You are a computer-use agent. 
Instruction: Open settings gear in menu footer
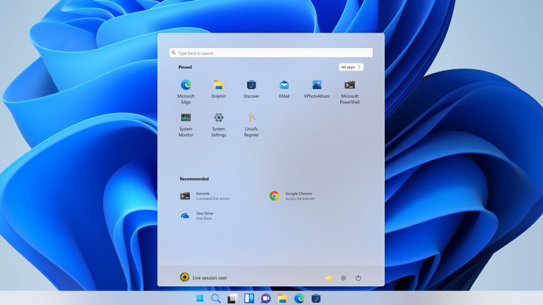tap(343, 278)
